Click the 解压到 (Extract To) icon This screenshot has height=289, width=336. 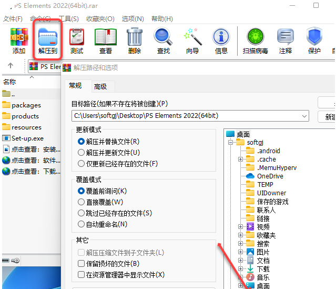tap(48, 37)
